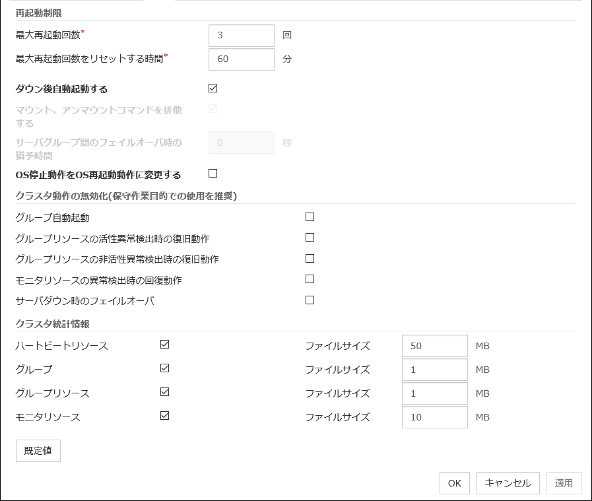Toggle グループリソースの非活性異常検出時の復旧動作 checkbox
The height and width of the screenshot is (501, 592).
(310, 259)
